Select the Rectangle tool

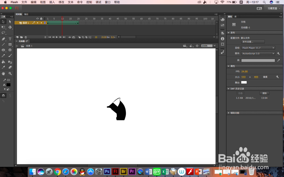(10, 44)
